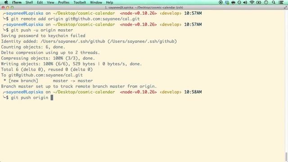
Task: Open the Window menu
Action: [96, 2]
